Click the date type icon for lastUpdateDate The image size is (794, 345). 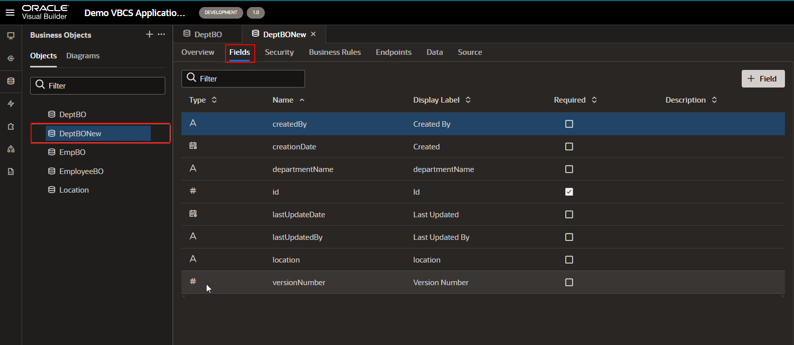[193, 214]
